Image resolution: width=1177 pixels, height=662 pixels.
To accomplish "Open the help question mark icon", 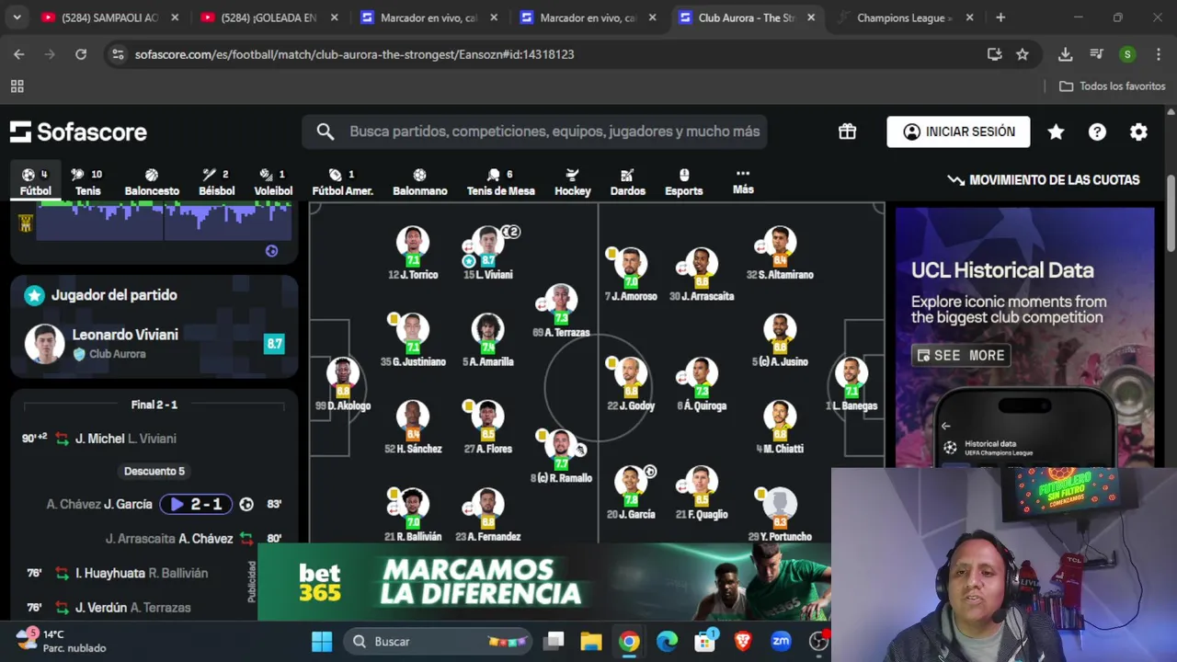I will pyautogui.click(x=1097, y=132).
